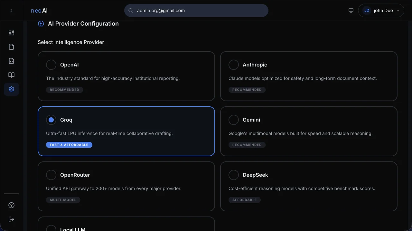Click Claude models optimized for safety description
Screen dimensions: 412x231
tap(303, 78)
